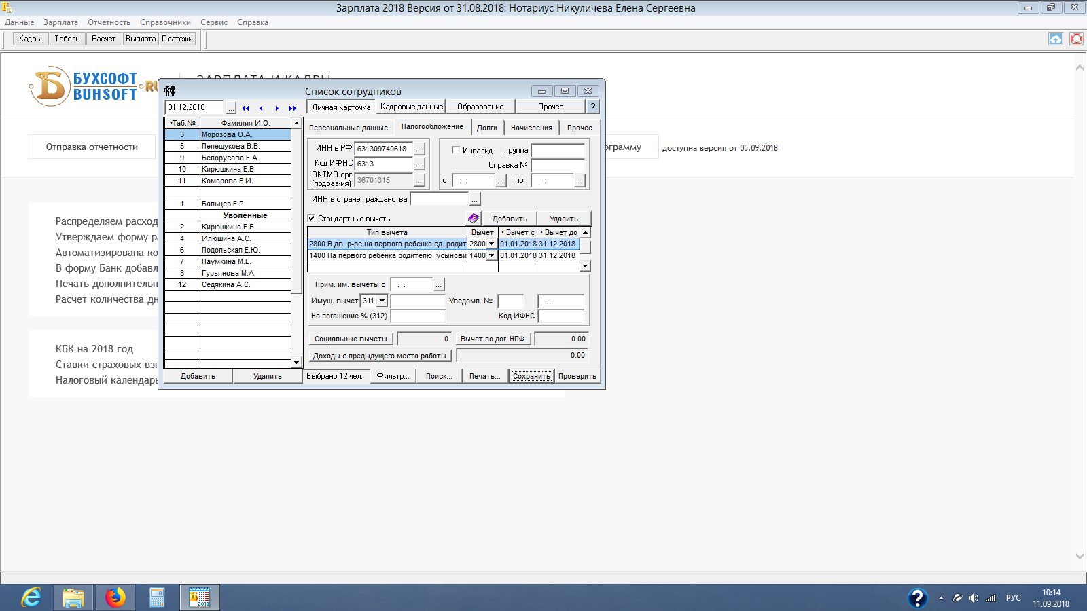Click the red lifebuoy support icon
The height and width of the screenshot is (611, 1087).
pos(1076,39)
